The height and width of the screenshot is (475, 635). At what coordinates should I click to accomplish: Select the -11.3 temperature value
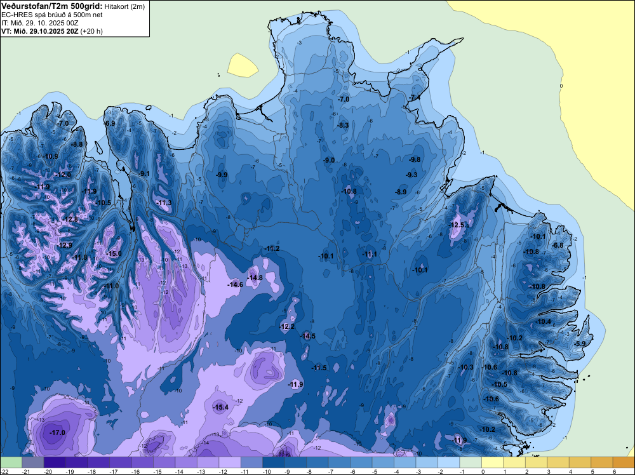coord(164,203)
